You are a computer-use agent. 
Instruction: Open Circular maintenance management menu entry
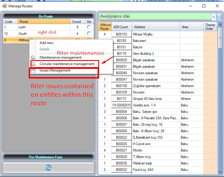67,64
